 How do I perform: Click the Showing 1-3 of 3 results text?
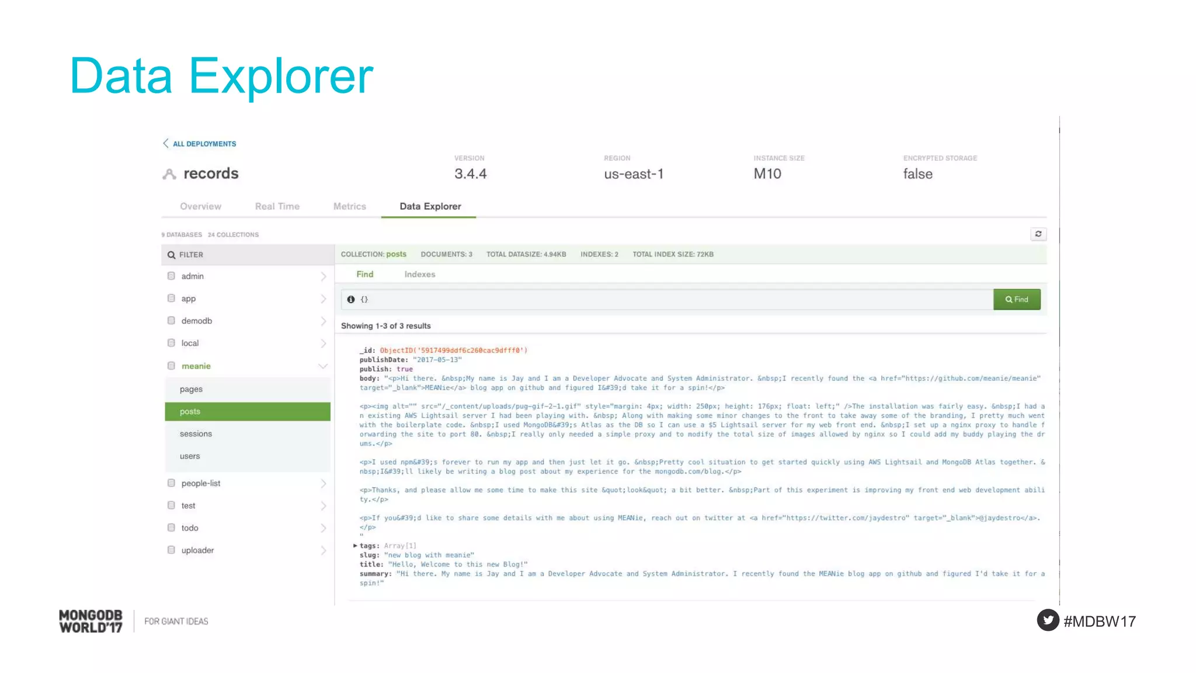click(x=386, y=326)
